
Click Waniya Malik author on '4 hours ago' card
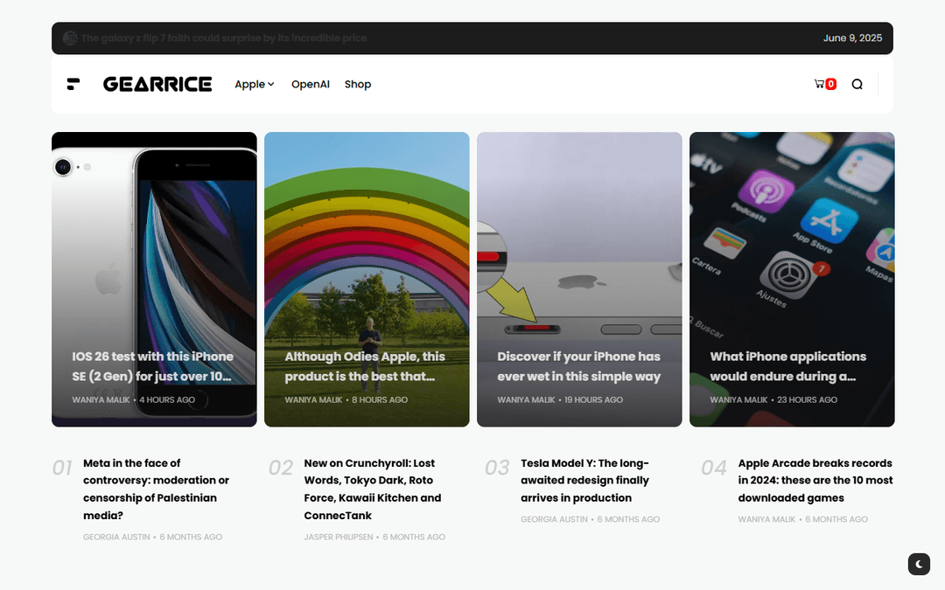click(101, 399)
